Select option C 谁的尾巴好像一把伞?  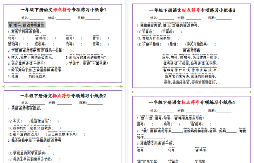click(x=27, y=63)
